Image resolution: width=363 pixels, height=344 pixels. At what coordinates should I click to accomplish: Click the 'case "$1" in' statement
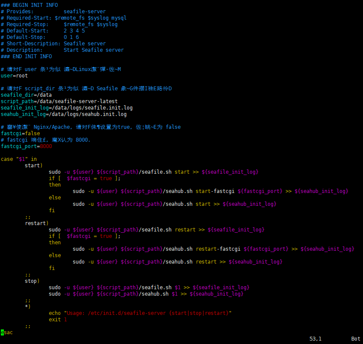point(19,159)
